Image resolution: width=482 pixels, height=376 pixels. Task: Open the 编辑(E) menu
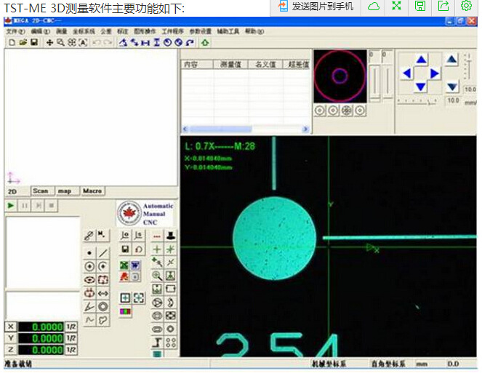pyautogui.click(x=40, y=31)
